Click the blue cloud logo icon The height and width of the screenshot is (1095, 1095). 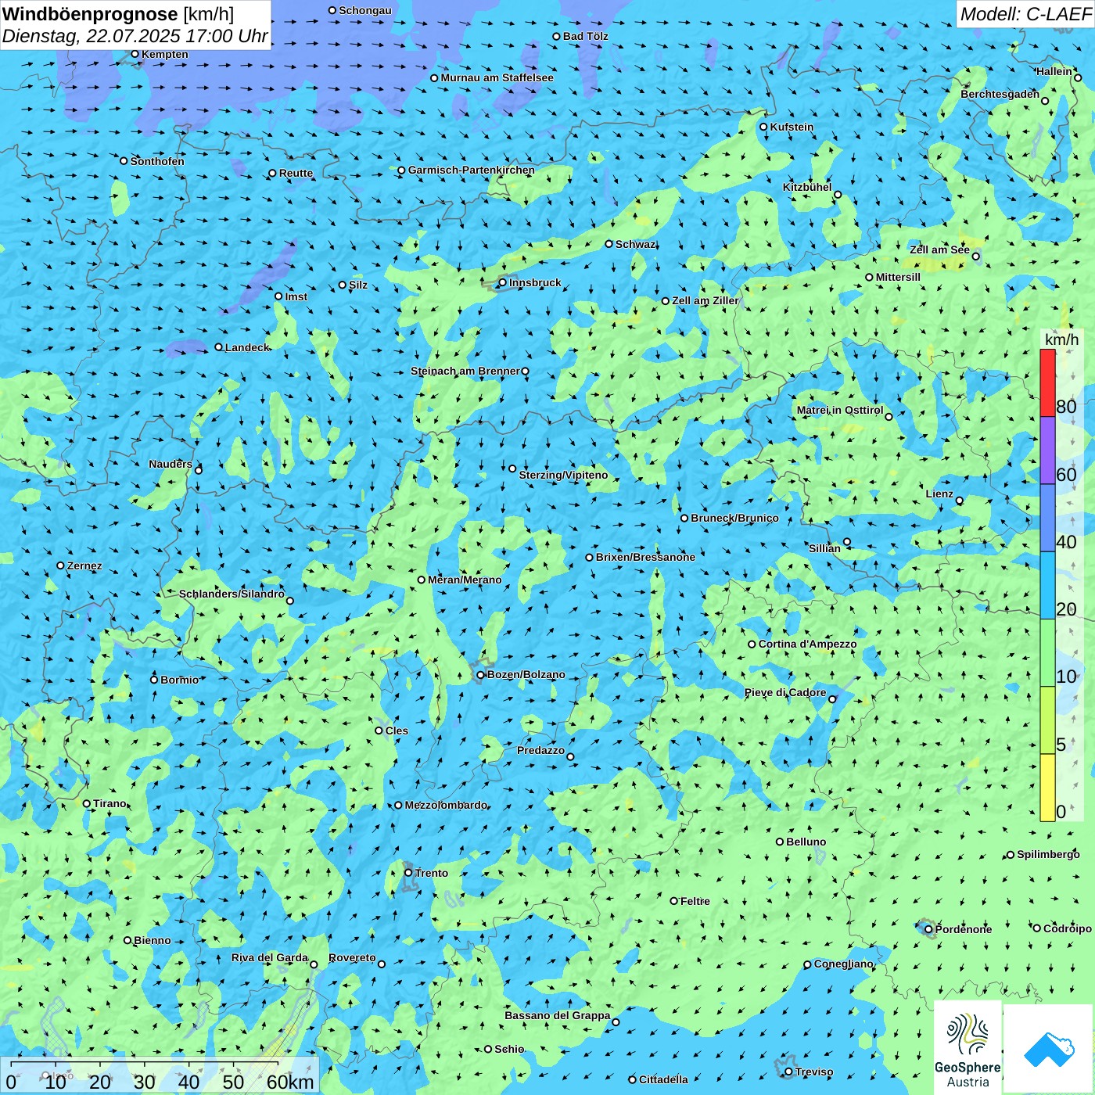pos(1049,1049)
